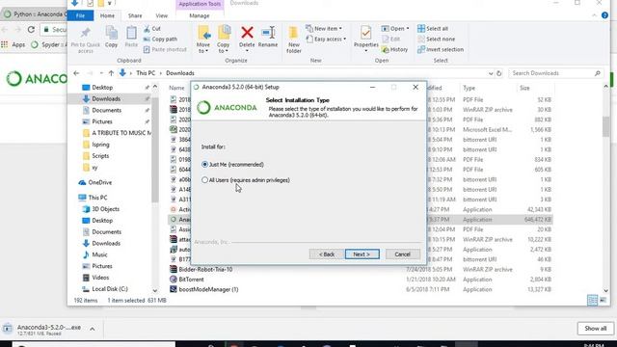
Task: Click the Explorer back arrow
Action: 76,73
